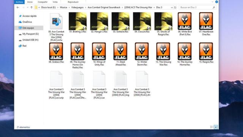
Task: Select 07. Heartbreak One.flac icon
Action: (x=206, y=21)
